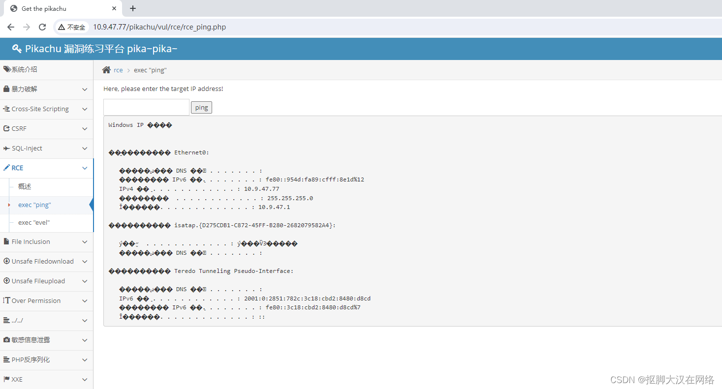Reload the page with refresh icon
The width and height of the screenshot is (722, 389).
42,27
